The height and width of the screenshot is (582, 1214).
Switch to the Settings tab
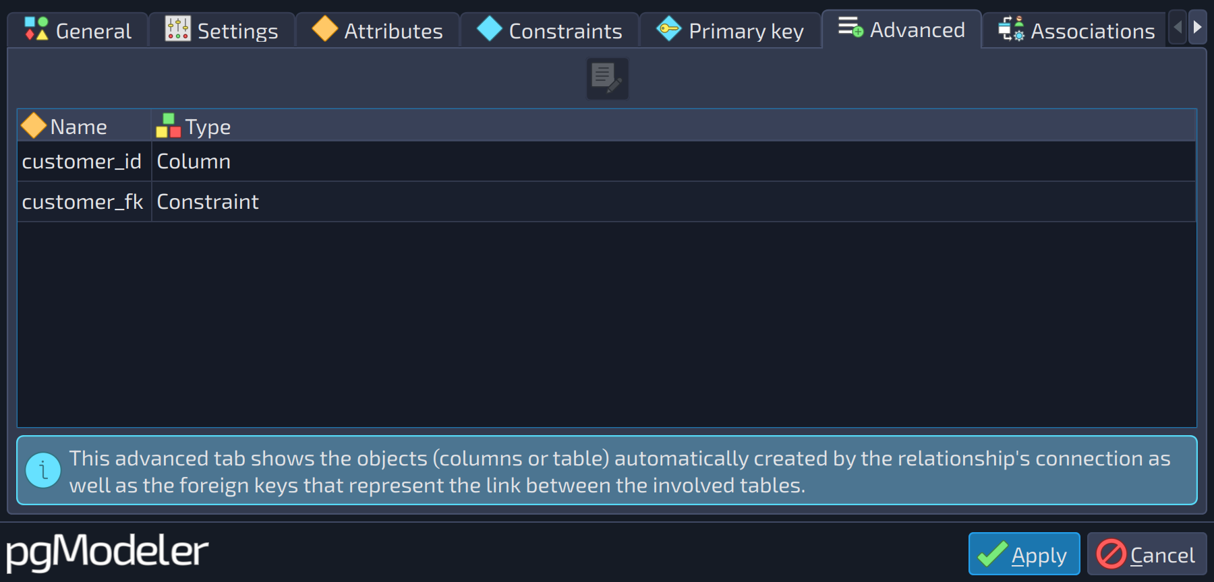(222, 30)
